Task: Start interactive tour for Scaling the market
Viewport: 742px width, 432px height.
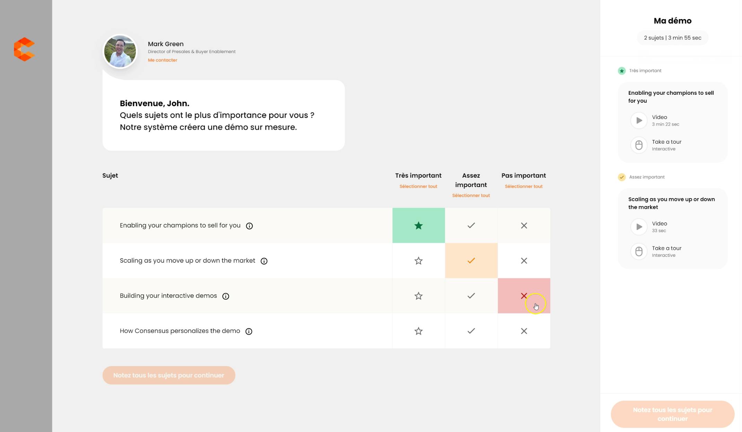Action: coord(639,252)
